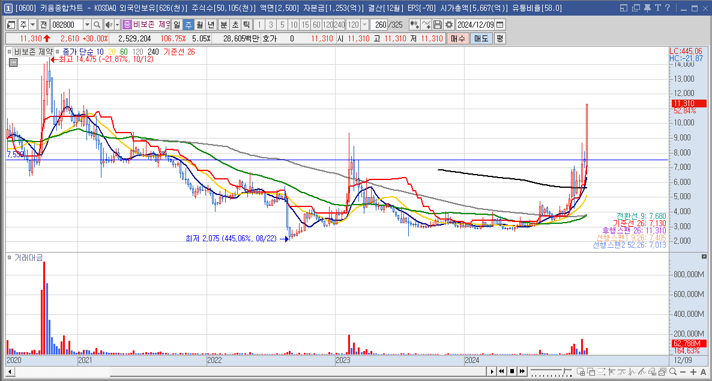Select the 5 interval tab

click(282, 25)
